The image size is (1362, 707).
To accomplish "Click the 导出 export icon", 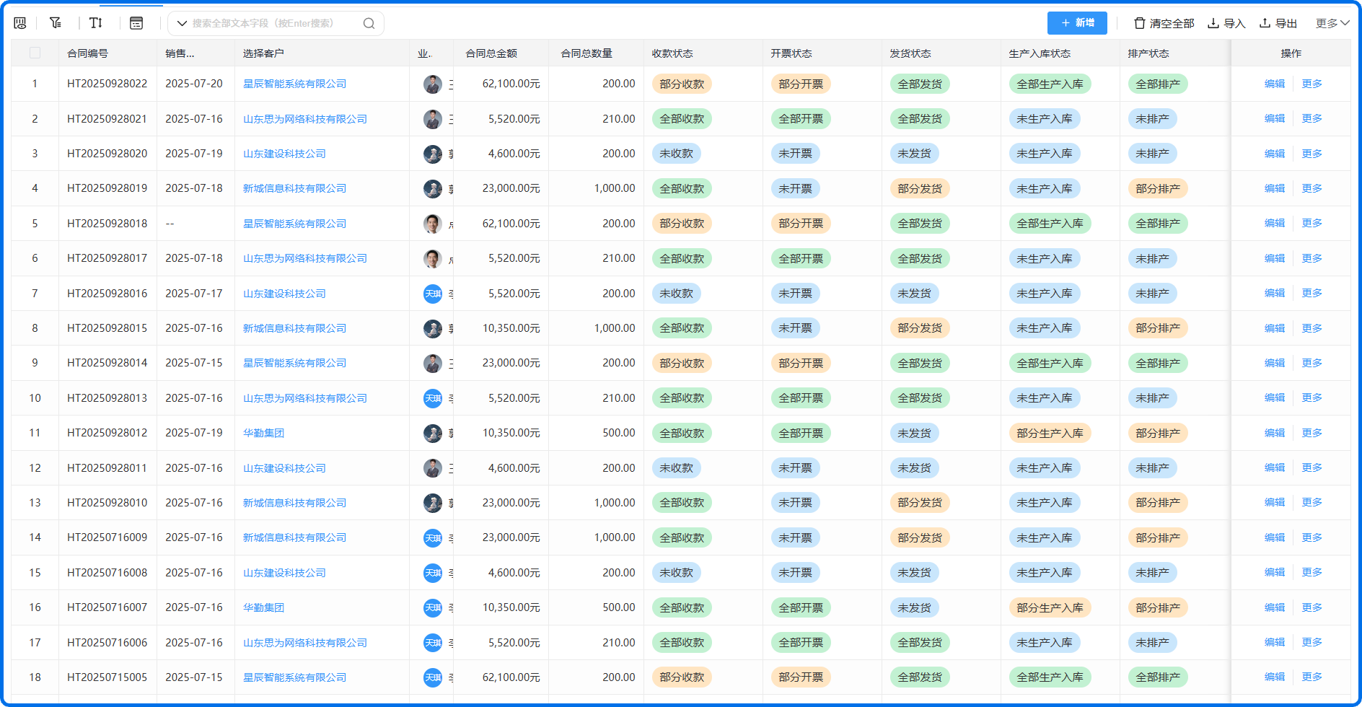I will (1265, 23).
